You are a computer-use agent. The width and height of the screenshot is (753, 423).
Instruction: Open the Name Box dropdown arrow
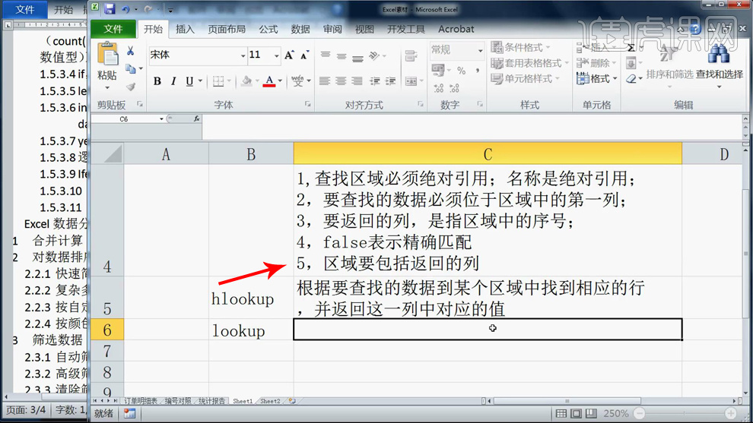click(x=161, y=119)
